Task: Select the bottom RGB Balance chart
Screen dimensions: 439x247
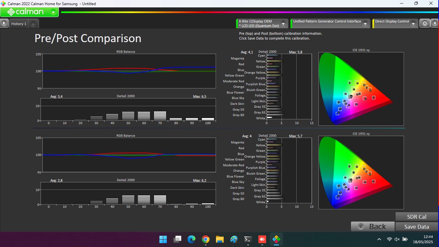Action: click(129, 155)
